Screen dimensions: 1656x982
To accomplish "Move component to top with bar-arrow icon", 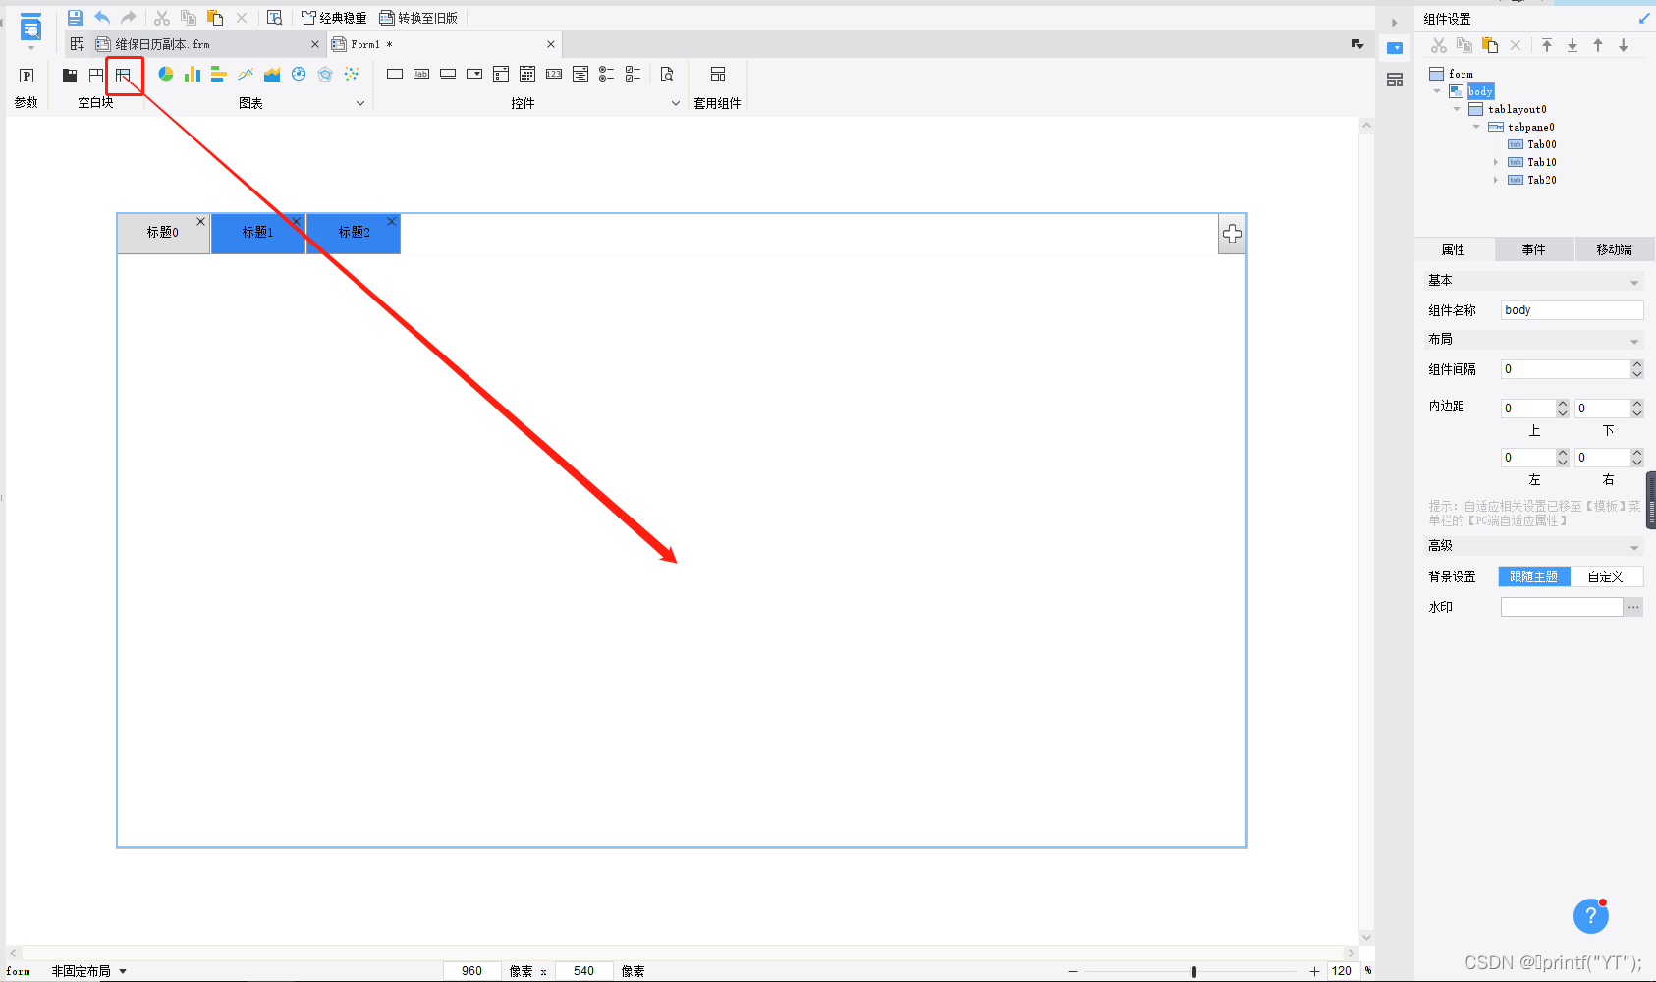I will [x=1547, y=45].
